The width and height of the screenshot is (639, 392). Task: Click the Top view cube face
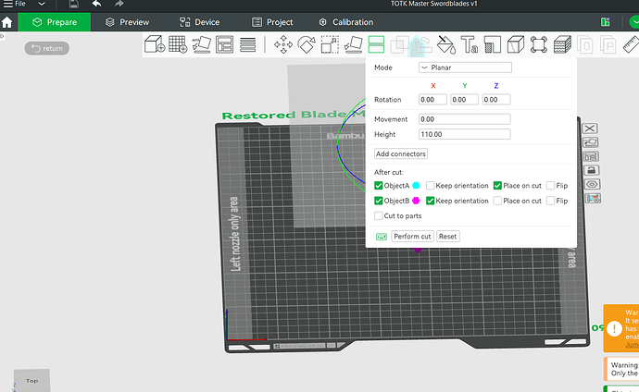pyautogui.click(x=31, y=381)
